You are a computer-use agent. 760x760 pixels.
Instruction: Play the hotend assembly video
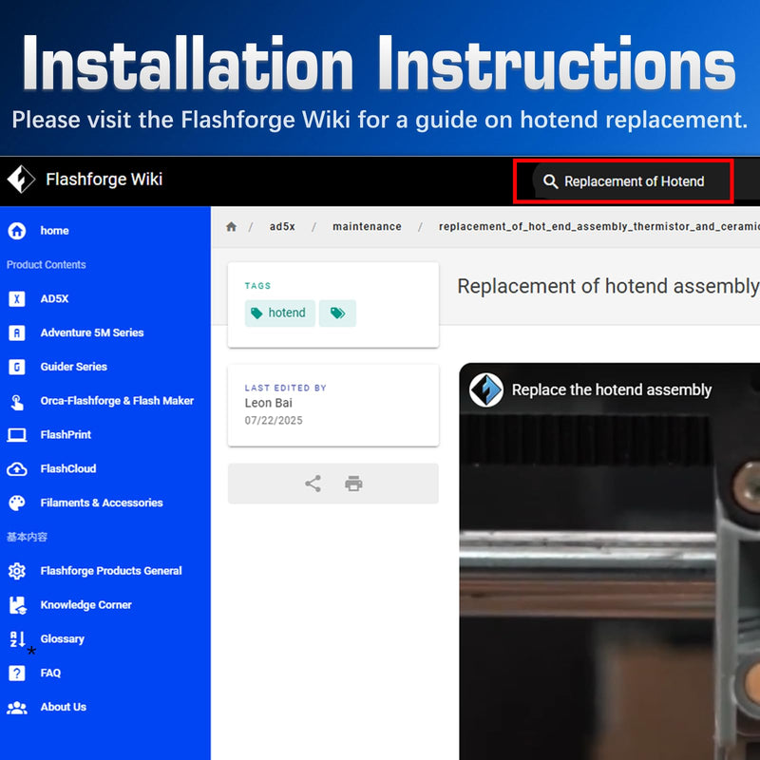click(610, 561)
